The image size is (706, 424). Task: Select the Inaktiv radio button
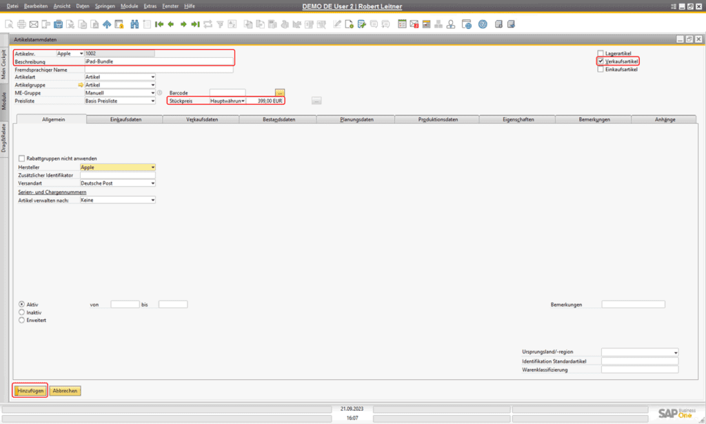click(x=21, y=312)
